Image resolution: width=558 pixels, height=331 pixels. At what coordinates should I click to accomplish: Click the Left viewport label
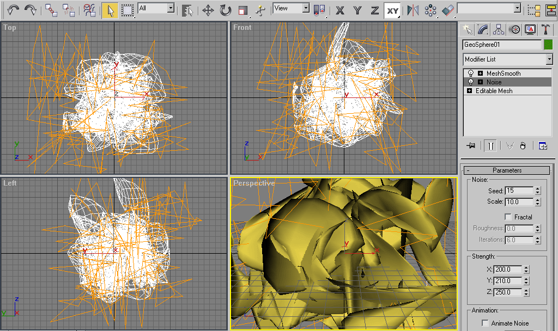click(x=10, y=183)
